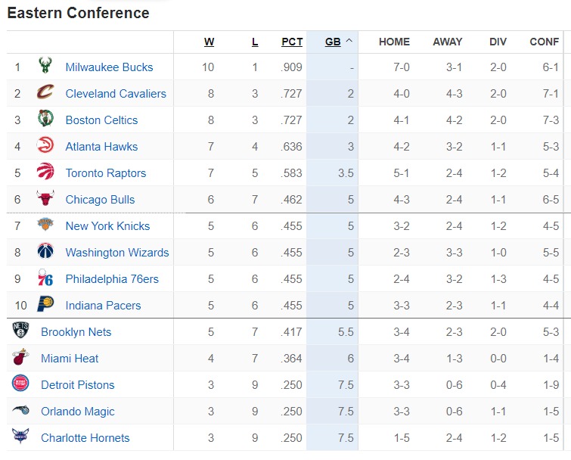Viewport: 571px width, 460px height.
Task: Click the Miami Heat logo icon
Action: coord(20,357)
